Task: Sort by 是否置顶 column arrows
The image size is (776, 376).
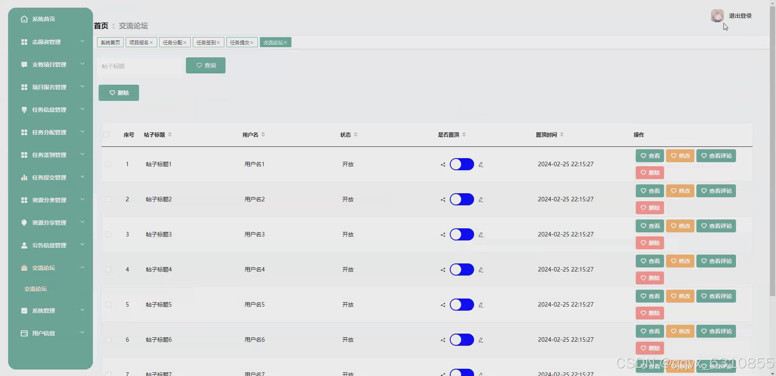Action: [x=464, y=135]
